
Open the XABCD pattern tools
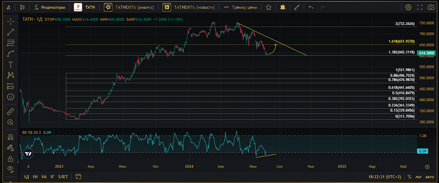pos(11,75)
